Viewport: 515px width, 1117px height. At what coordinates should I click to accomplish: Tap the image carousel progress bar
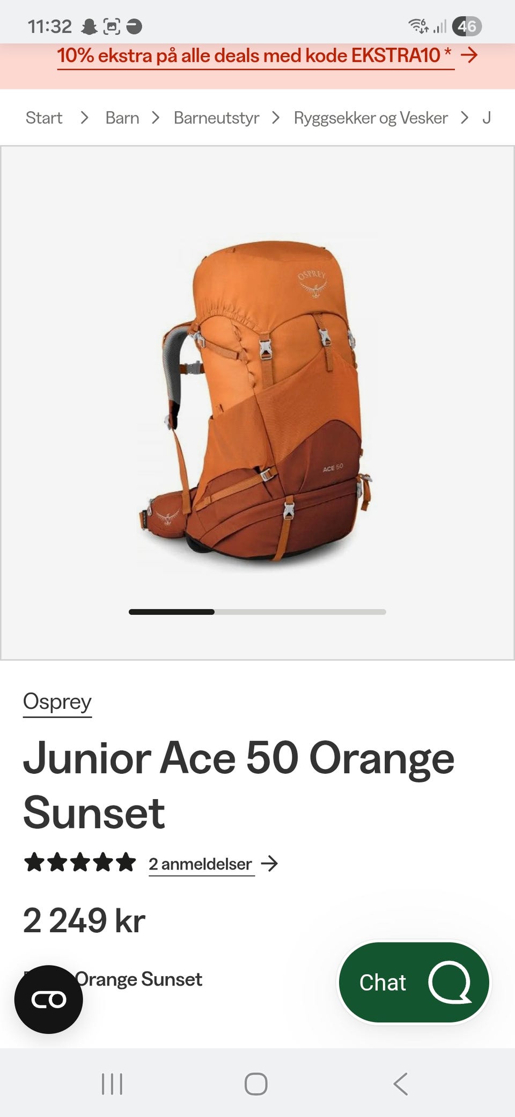point(257,612)
